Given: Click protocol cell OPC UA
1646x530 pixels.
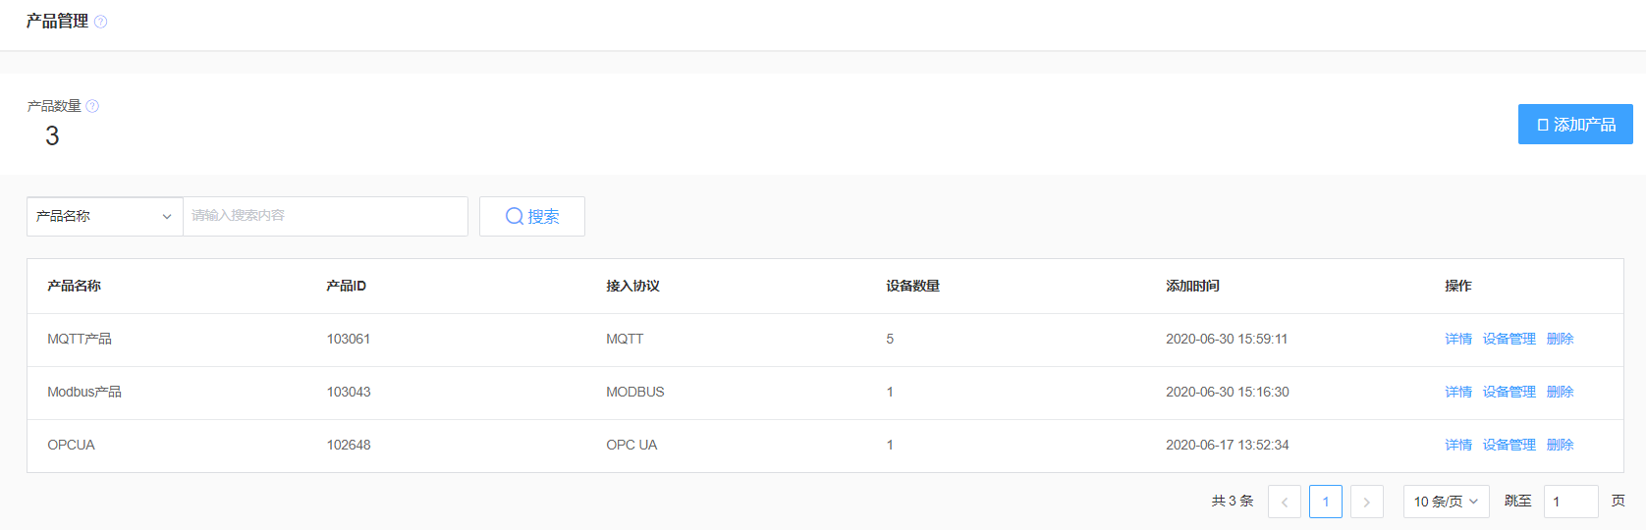Looking at the screenshot, I should 631,445.
